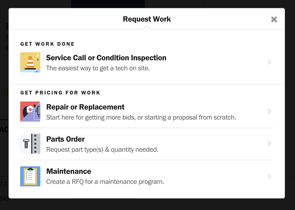Open the Maintenance row chevron arrow
The image size is (295, 210).
[x=270, y=176]
